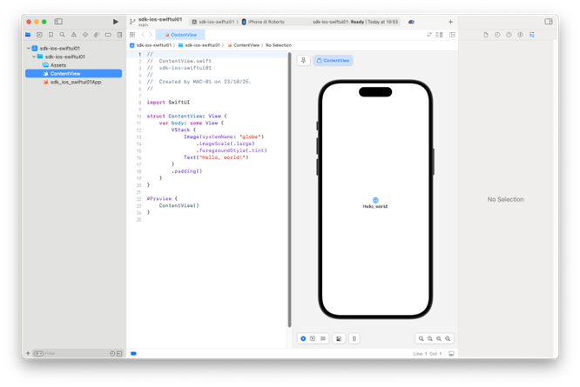Collapse the sdk-ios-swiftui01 project root
The image size is (580, 387).
[29, 49]
